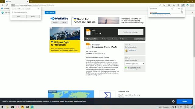The image size is (195, 109).
Task: Open the Facebook bookmark in the favorites bar
Action: (5, 8)
